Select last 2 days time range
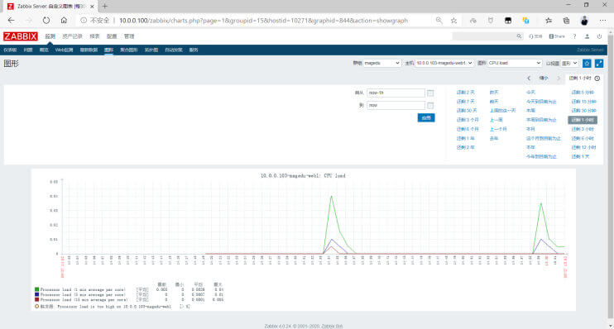This screenshot has width=614, height=329. point(465,93)
